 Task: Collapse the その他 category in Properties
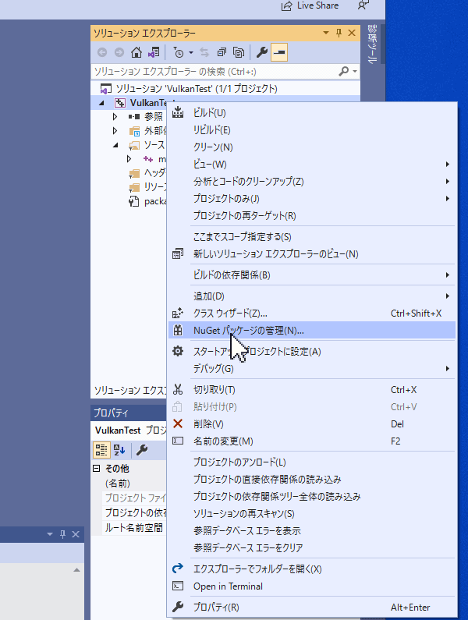pyautogui.click(x=97, y=469)
